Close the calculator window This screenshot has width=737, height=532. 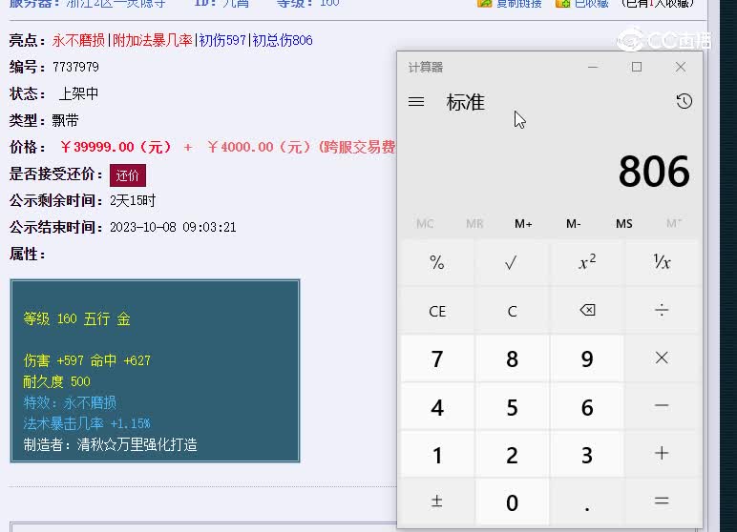pyautogui.click(x=680, y=67)
